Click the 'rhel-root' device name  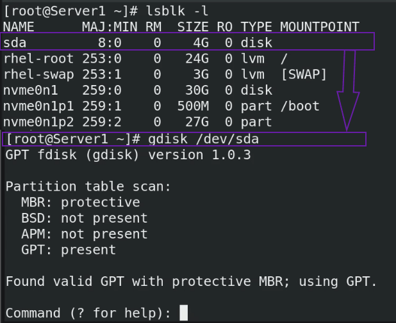[x=38, y=58]
